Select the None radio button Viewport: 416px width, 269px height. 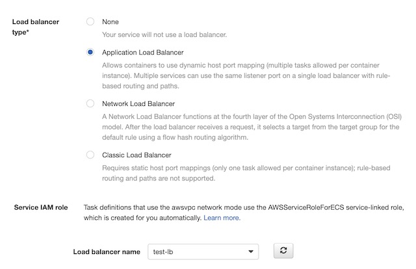click(x=90, y=21)
